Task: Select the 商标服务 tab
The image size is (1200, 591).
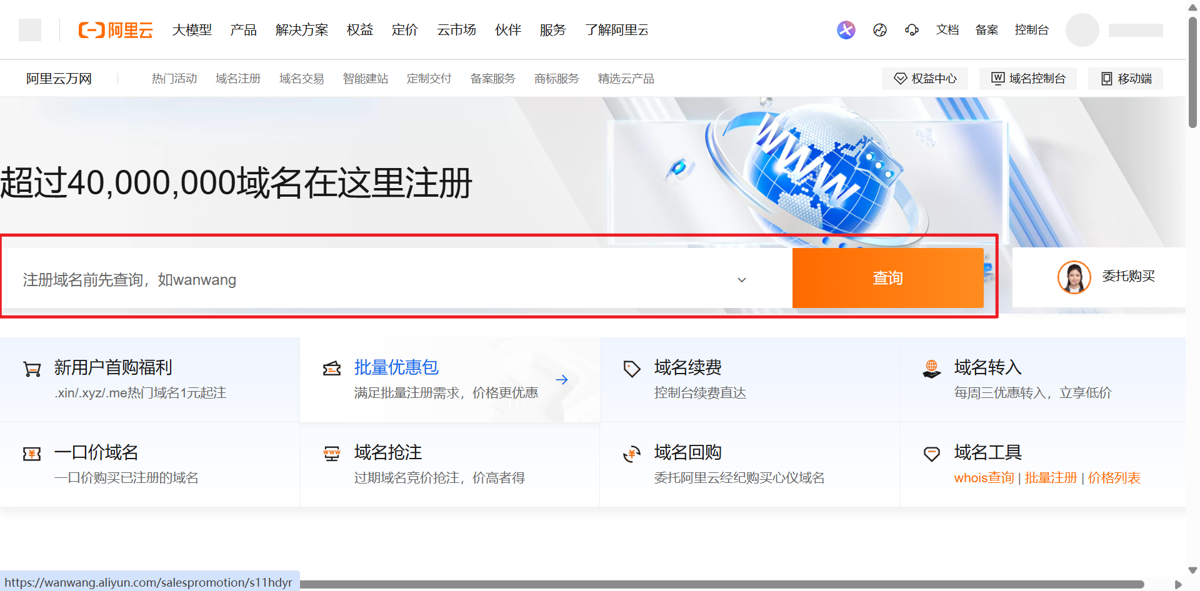Action: (557, 79)
